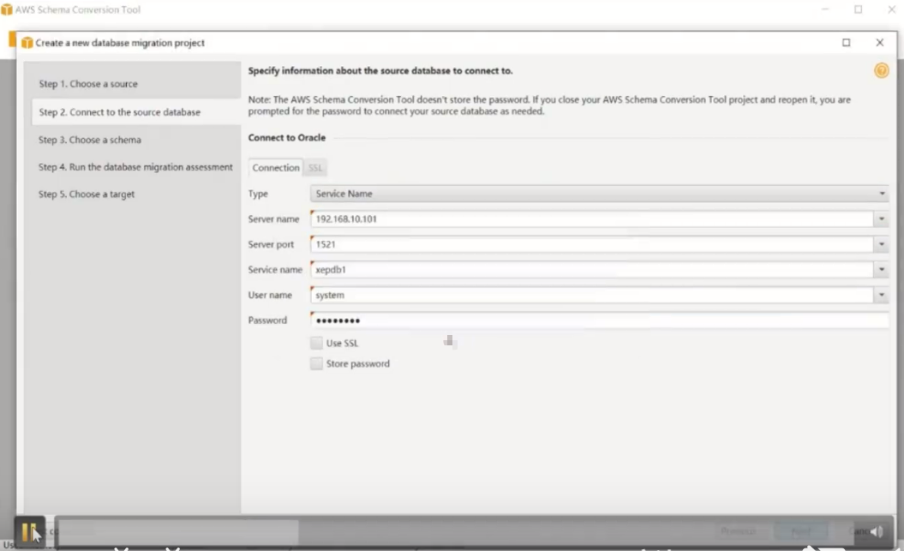Expand the Service name dropdown

coord(882,269)
